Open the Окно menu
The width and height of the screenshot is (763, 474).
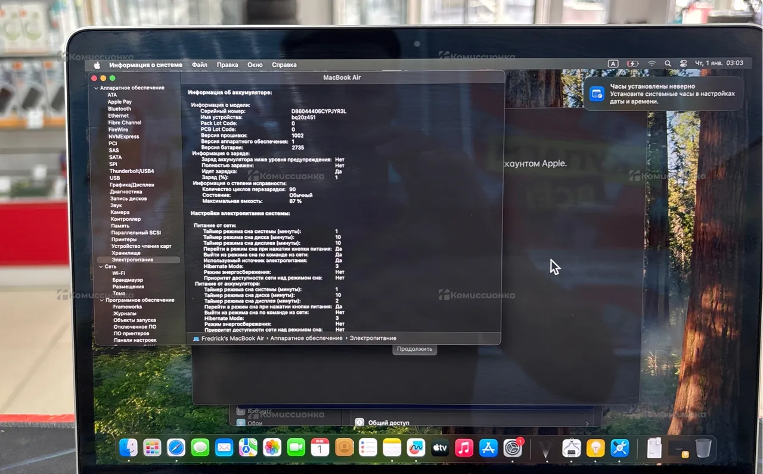(255, 65)
